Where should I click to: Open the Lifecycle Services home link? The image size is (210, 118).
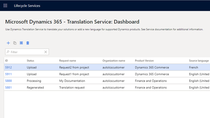pos(27,6)
